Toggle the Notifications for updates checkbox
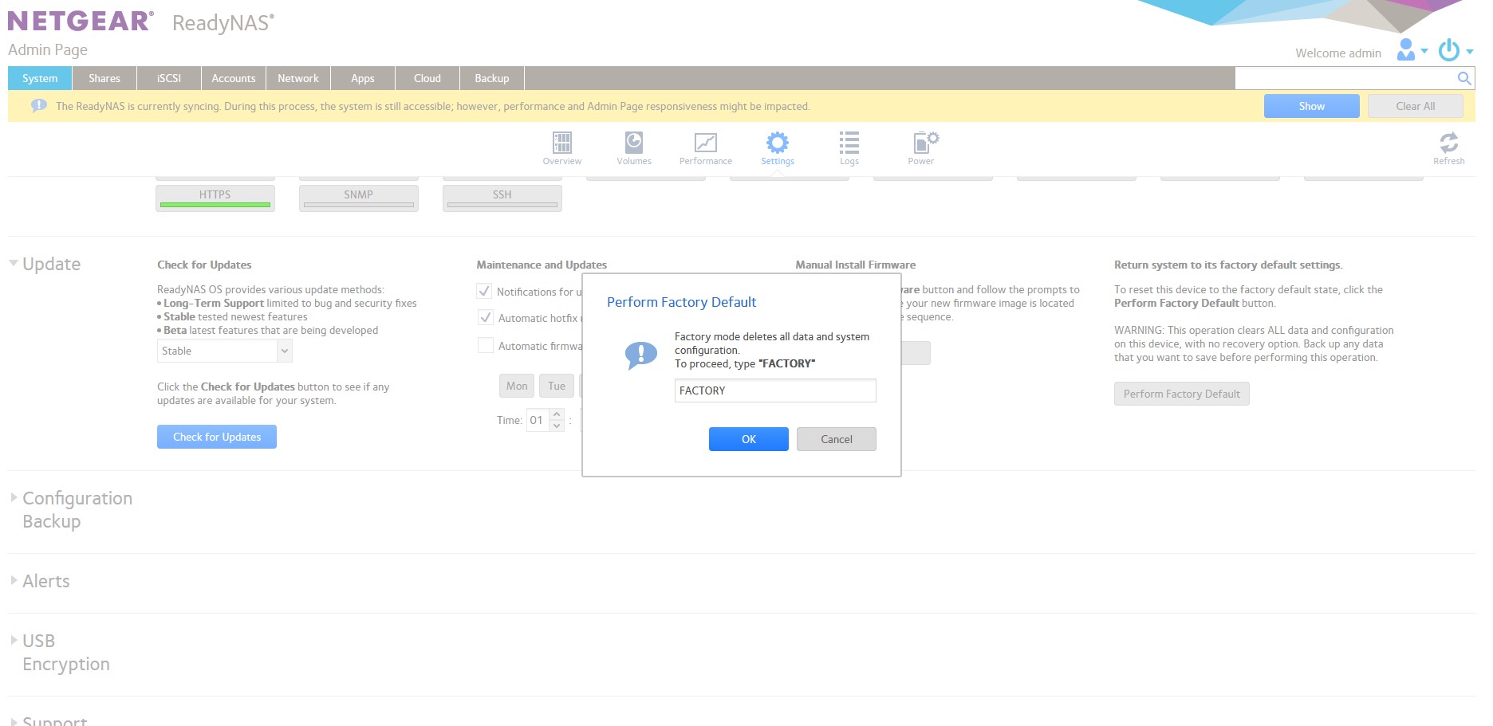1493x726 pixels. pyautogui.click(x=484, y=292)
